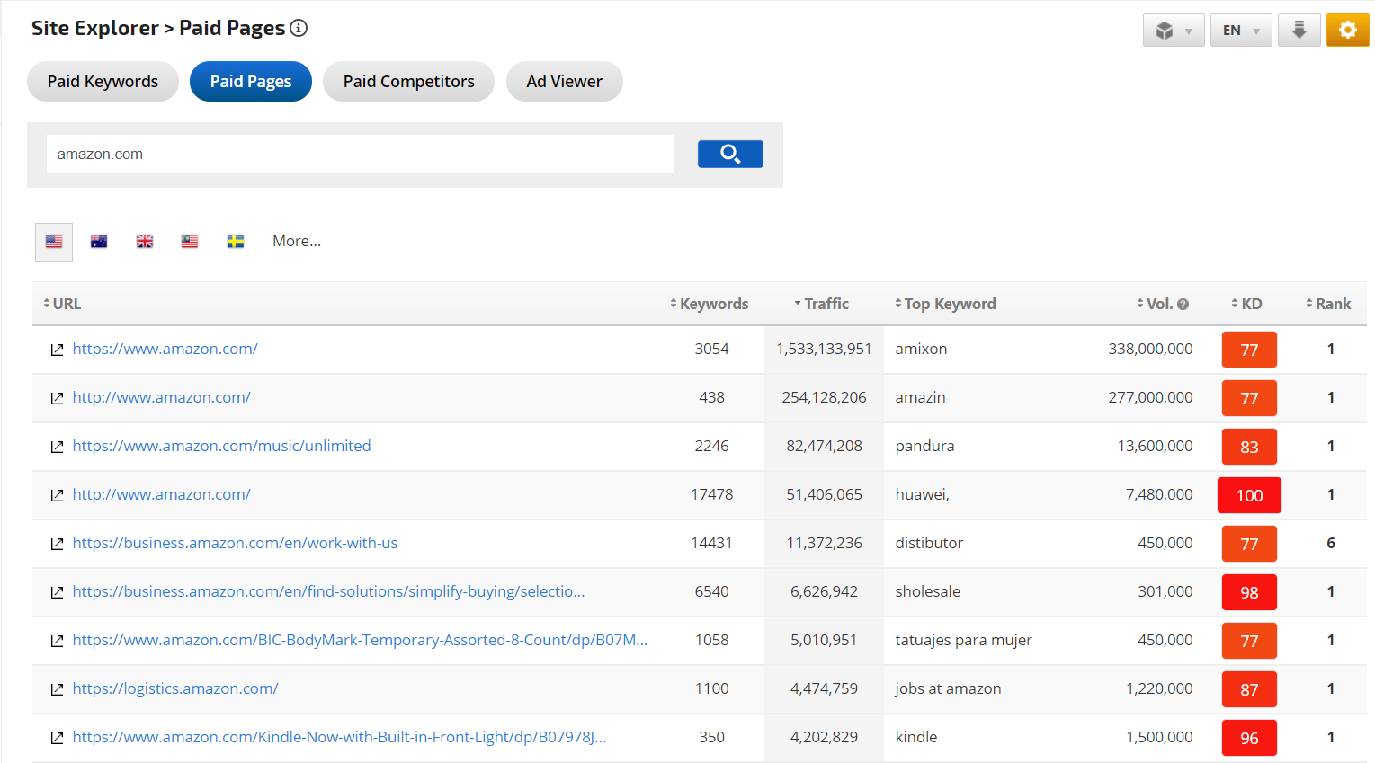
Task: Expand the EN language dropdown
Action: coord(1240,31)
